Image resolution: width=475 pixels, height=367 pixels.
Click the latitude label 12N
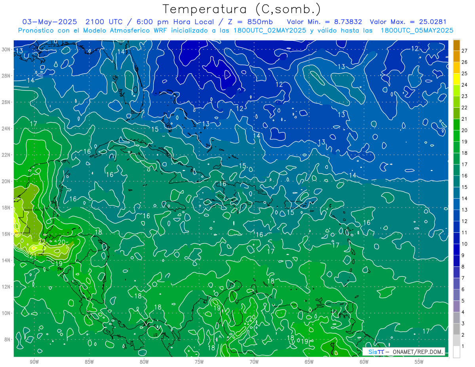(x=6, y=287)
